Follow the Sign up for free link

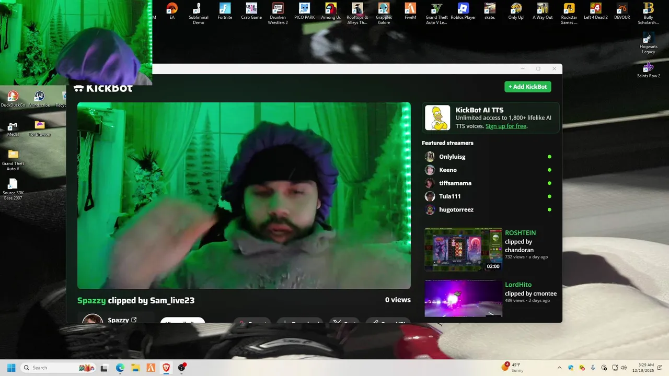tap(506, 126)
